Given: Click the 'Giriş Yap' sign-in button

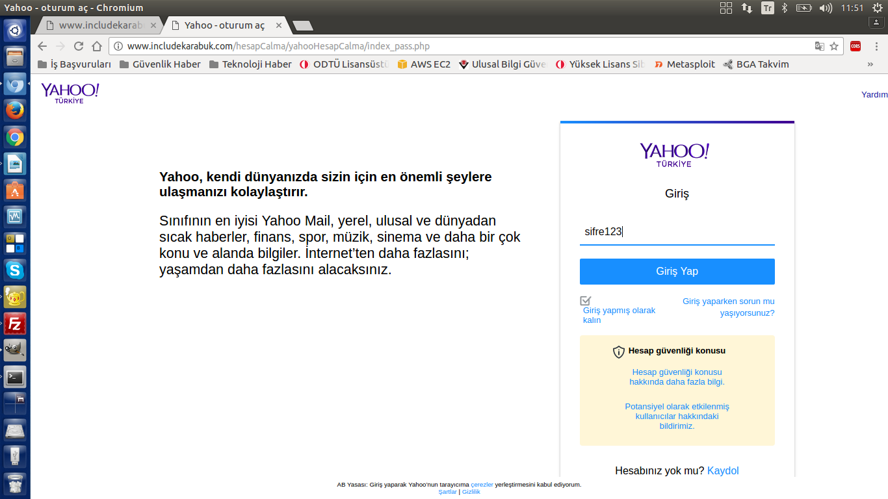Looking at the screenshot, I should (677, 272).
